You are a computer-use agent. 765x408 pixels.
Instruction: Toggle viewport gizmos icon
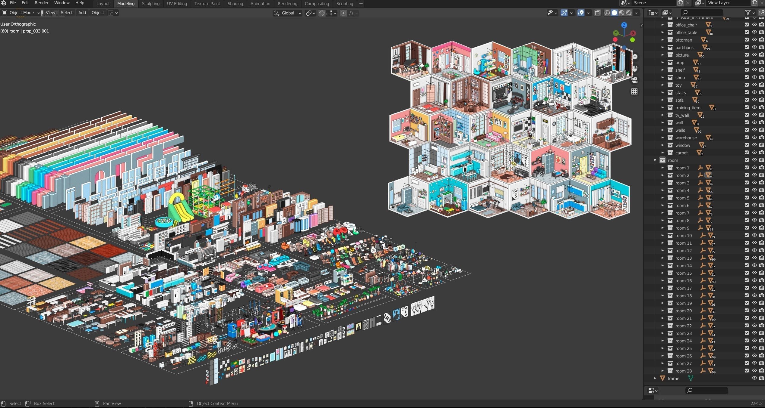coord(564,13)
